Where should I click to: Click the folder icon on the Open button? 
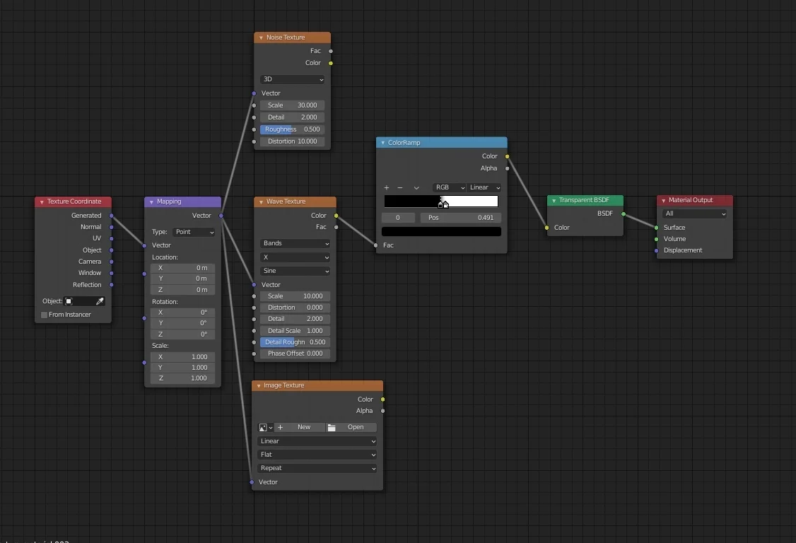(332, 427)
